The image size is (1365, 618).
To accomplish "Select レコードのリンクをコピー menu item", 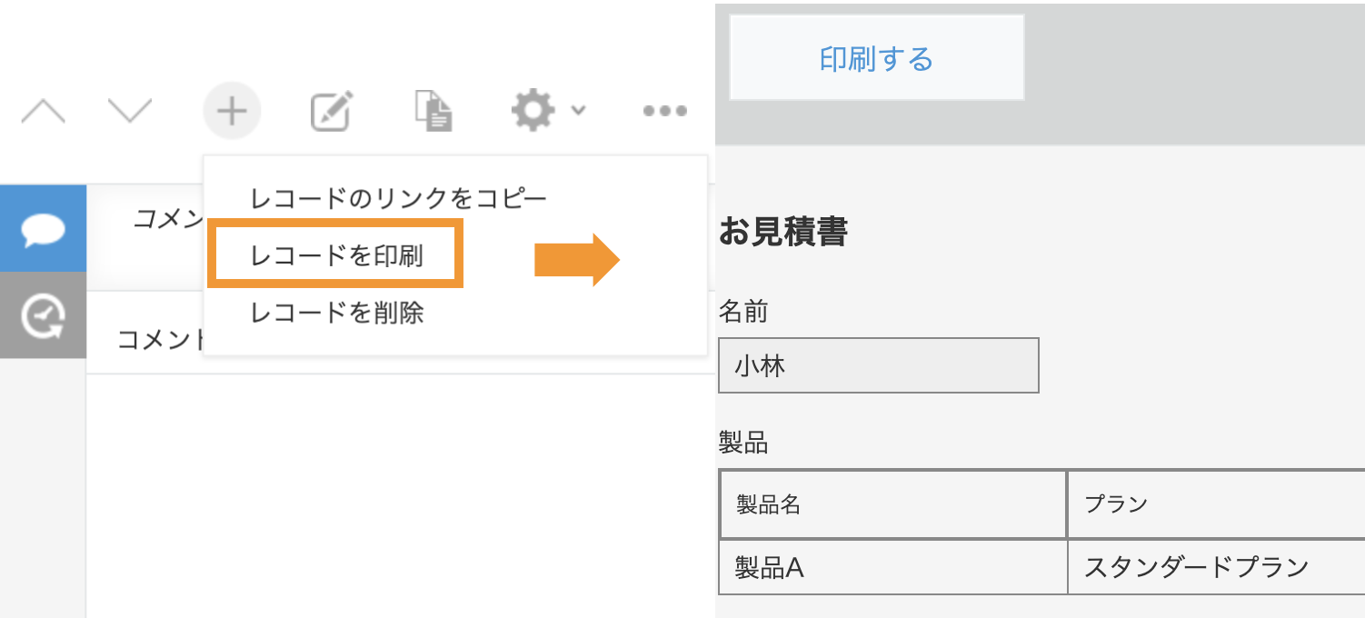I will pyautogui.click(x=399, y=197).
